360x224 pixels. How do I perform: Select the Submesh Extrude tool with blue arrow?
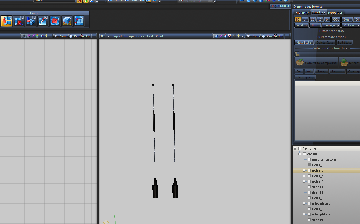(x=31, y=21)
